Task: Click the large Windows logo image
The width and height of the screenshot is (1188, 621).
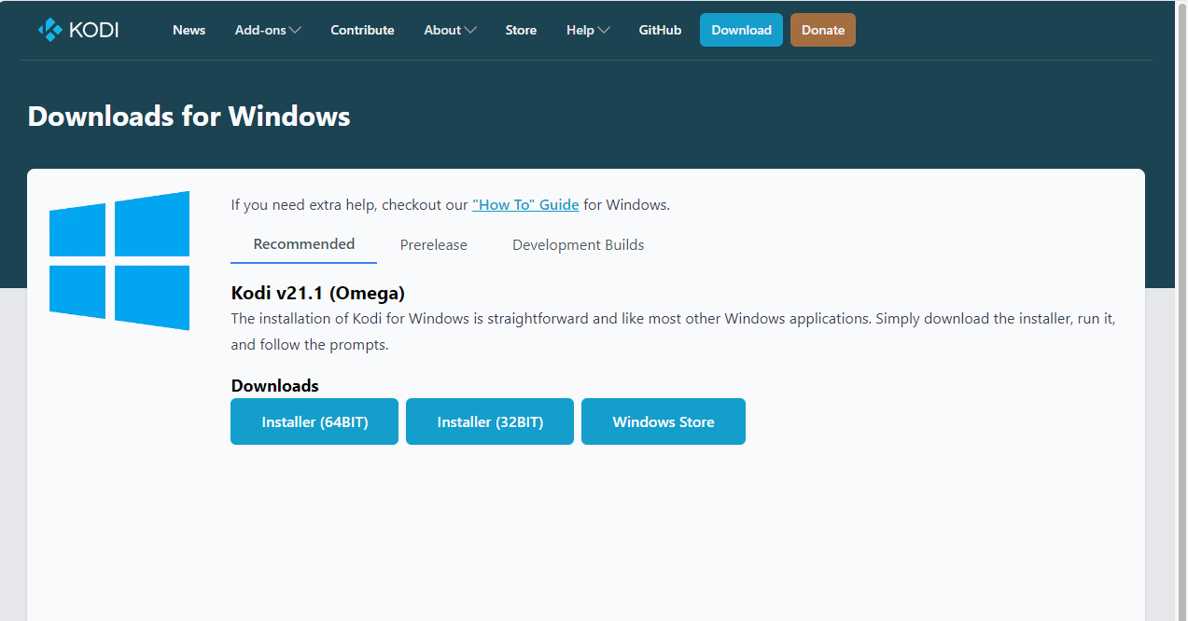Action: (119, 260)
